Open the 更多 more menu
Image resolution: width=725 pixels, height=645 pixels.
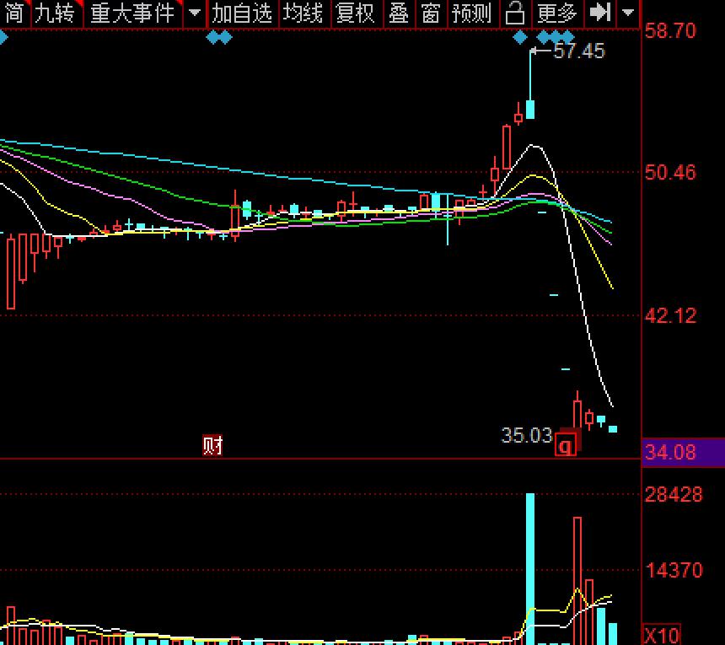click(556, 13)
